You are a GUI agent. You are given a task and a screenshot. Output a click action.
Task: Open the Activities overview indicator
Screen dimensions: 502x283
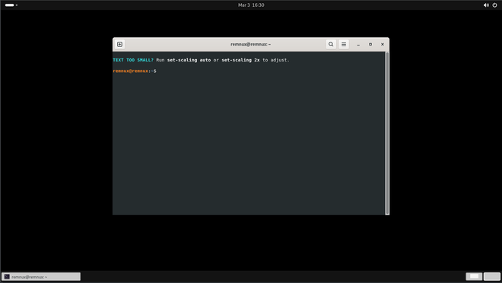[x=11, y=5]
